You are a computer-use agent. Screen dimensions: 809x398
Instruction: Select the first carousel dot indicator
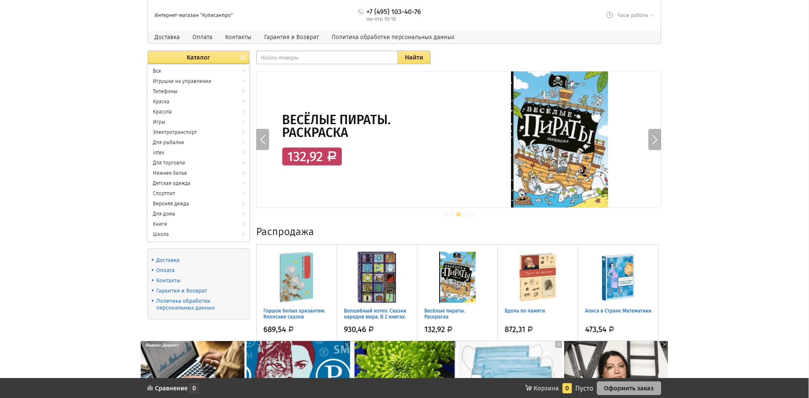click(x=446, y=214)
